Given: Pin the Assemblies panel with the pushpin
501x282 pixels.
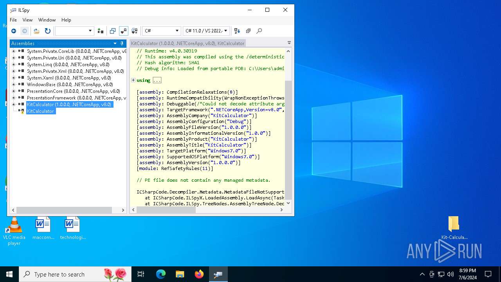Looking at the screenshot, I should click(x=122, y=43).
